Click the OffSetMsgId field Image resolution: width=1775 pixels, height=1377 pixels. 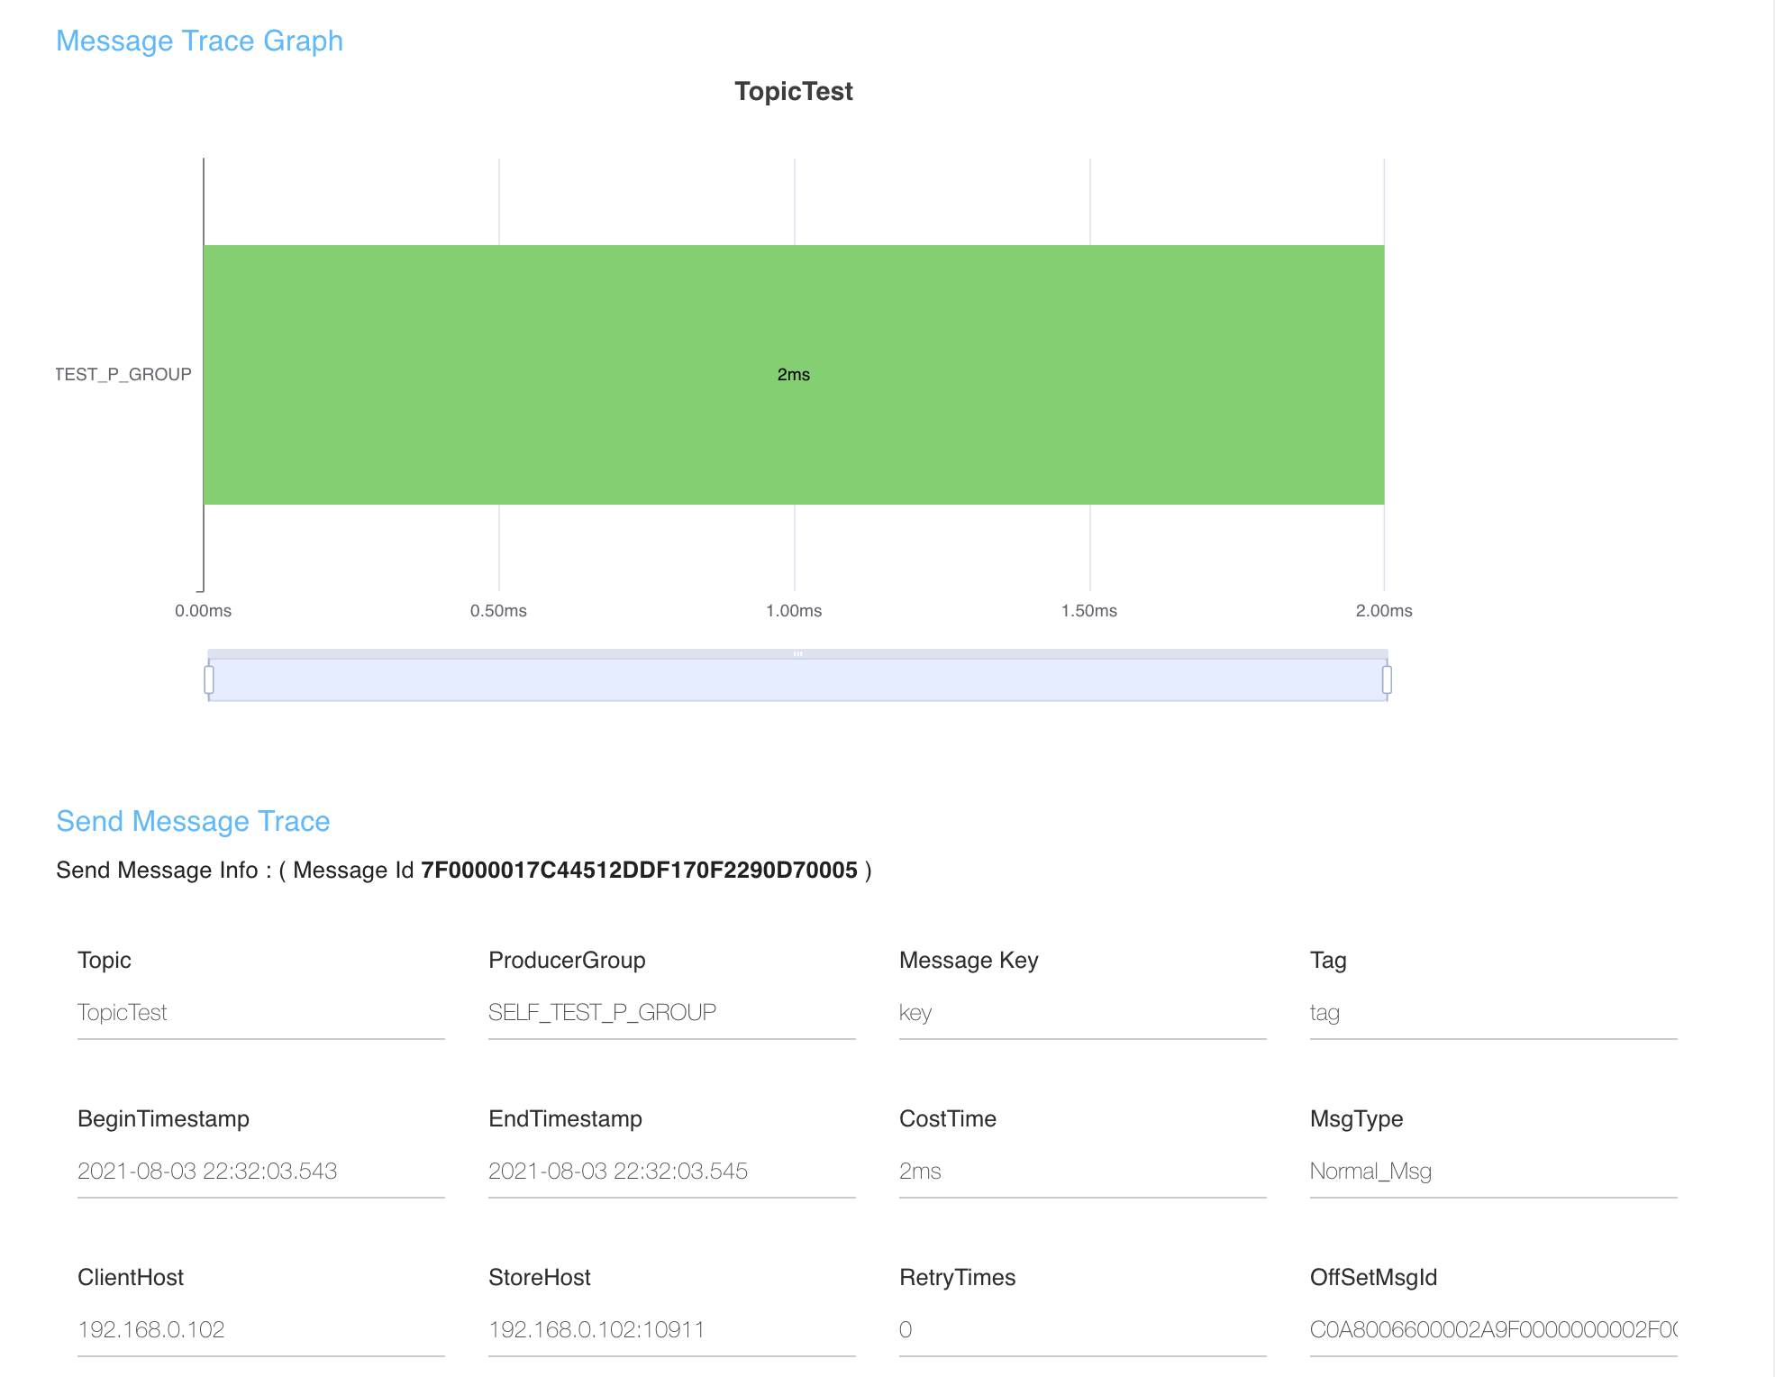point(1493,1330)
